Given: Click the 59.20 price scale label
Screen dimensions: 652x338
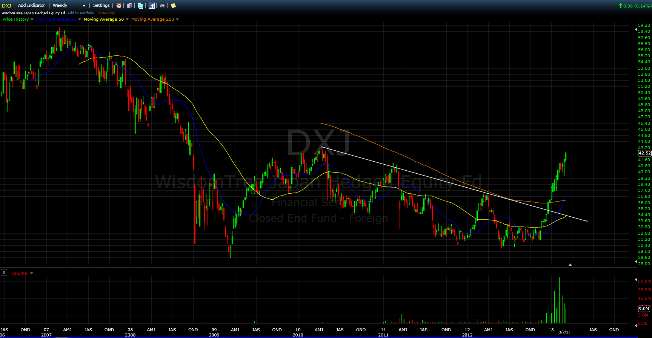Looking at the screenshot, I should point(644,25).
